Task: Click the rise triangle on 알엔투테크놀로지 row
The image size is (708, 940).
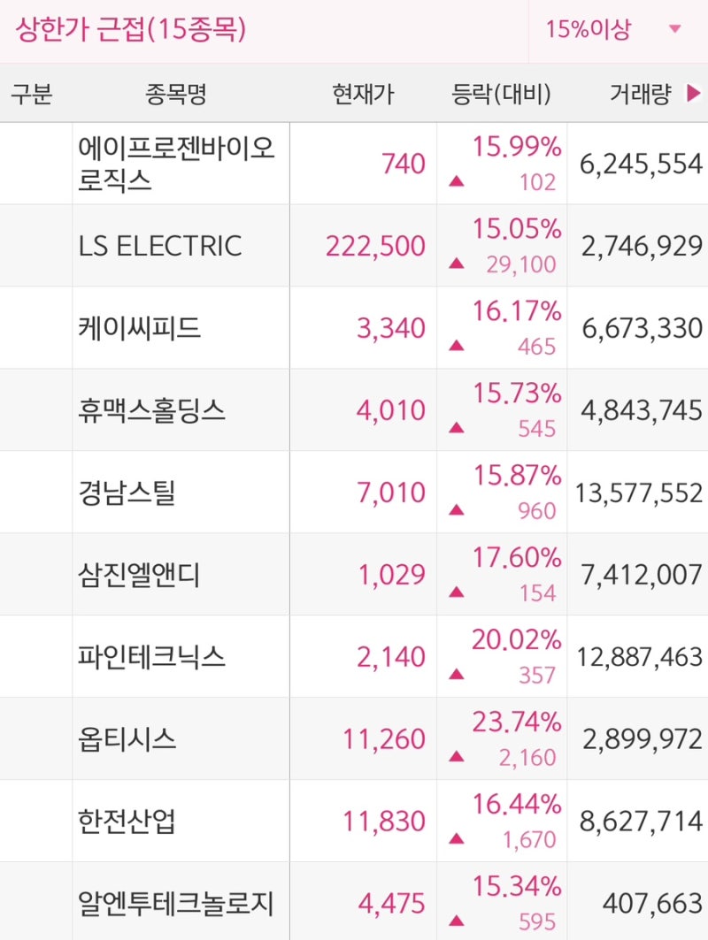Action: pos(456,918)
